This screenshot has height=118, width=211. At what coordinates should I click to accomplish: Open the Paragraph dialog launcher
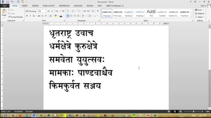tap(99, 21)
